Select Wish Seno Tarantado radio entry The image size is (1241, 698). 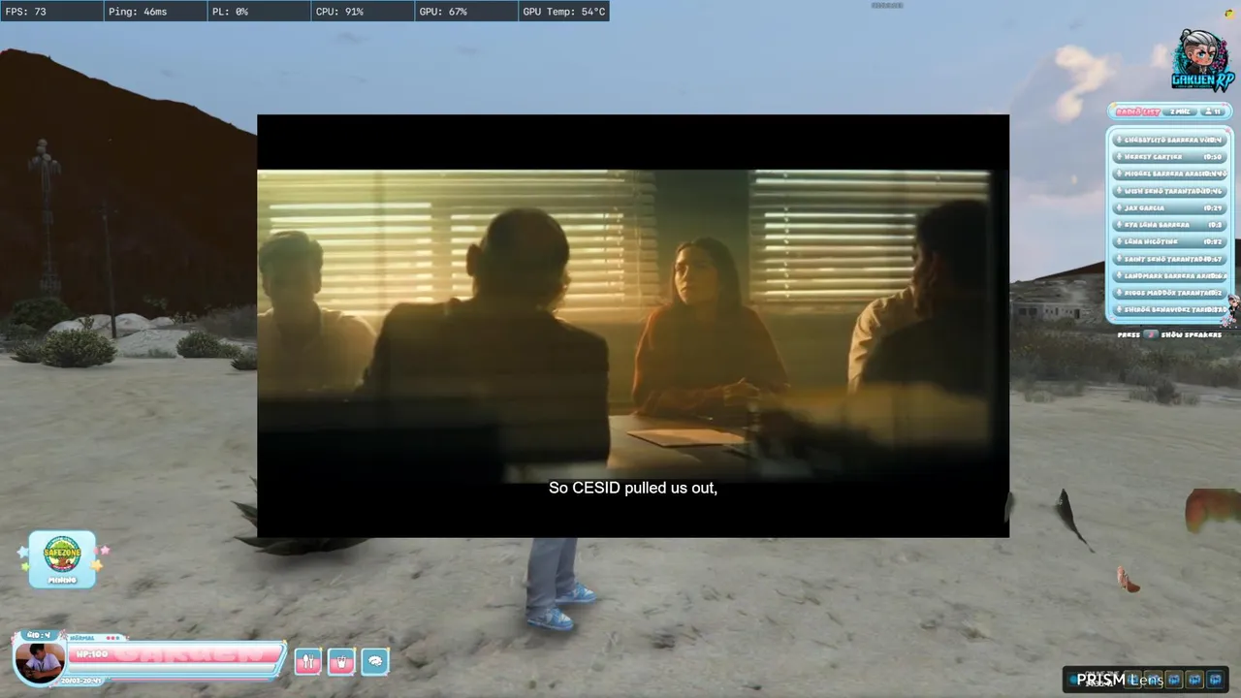coord(1170,191)
